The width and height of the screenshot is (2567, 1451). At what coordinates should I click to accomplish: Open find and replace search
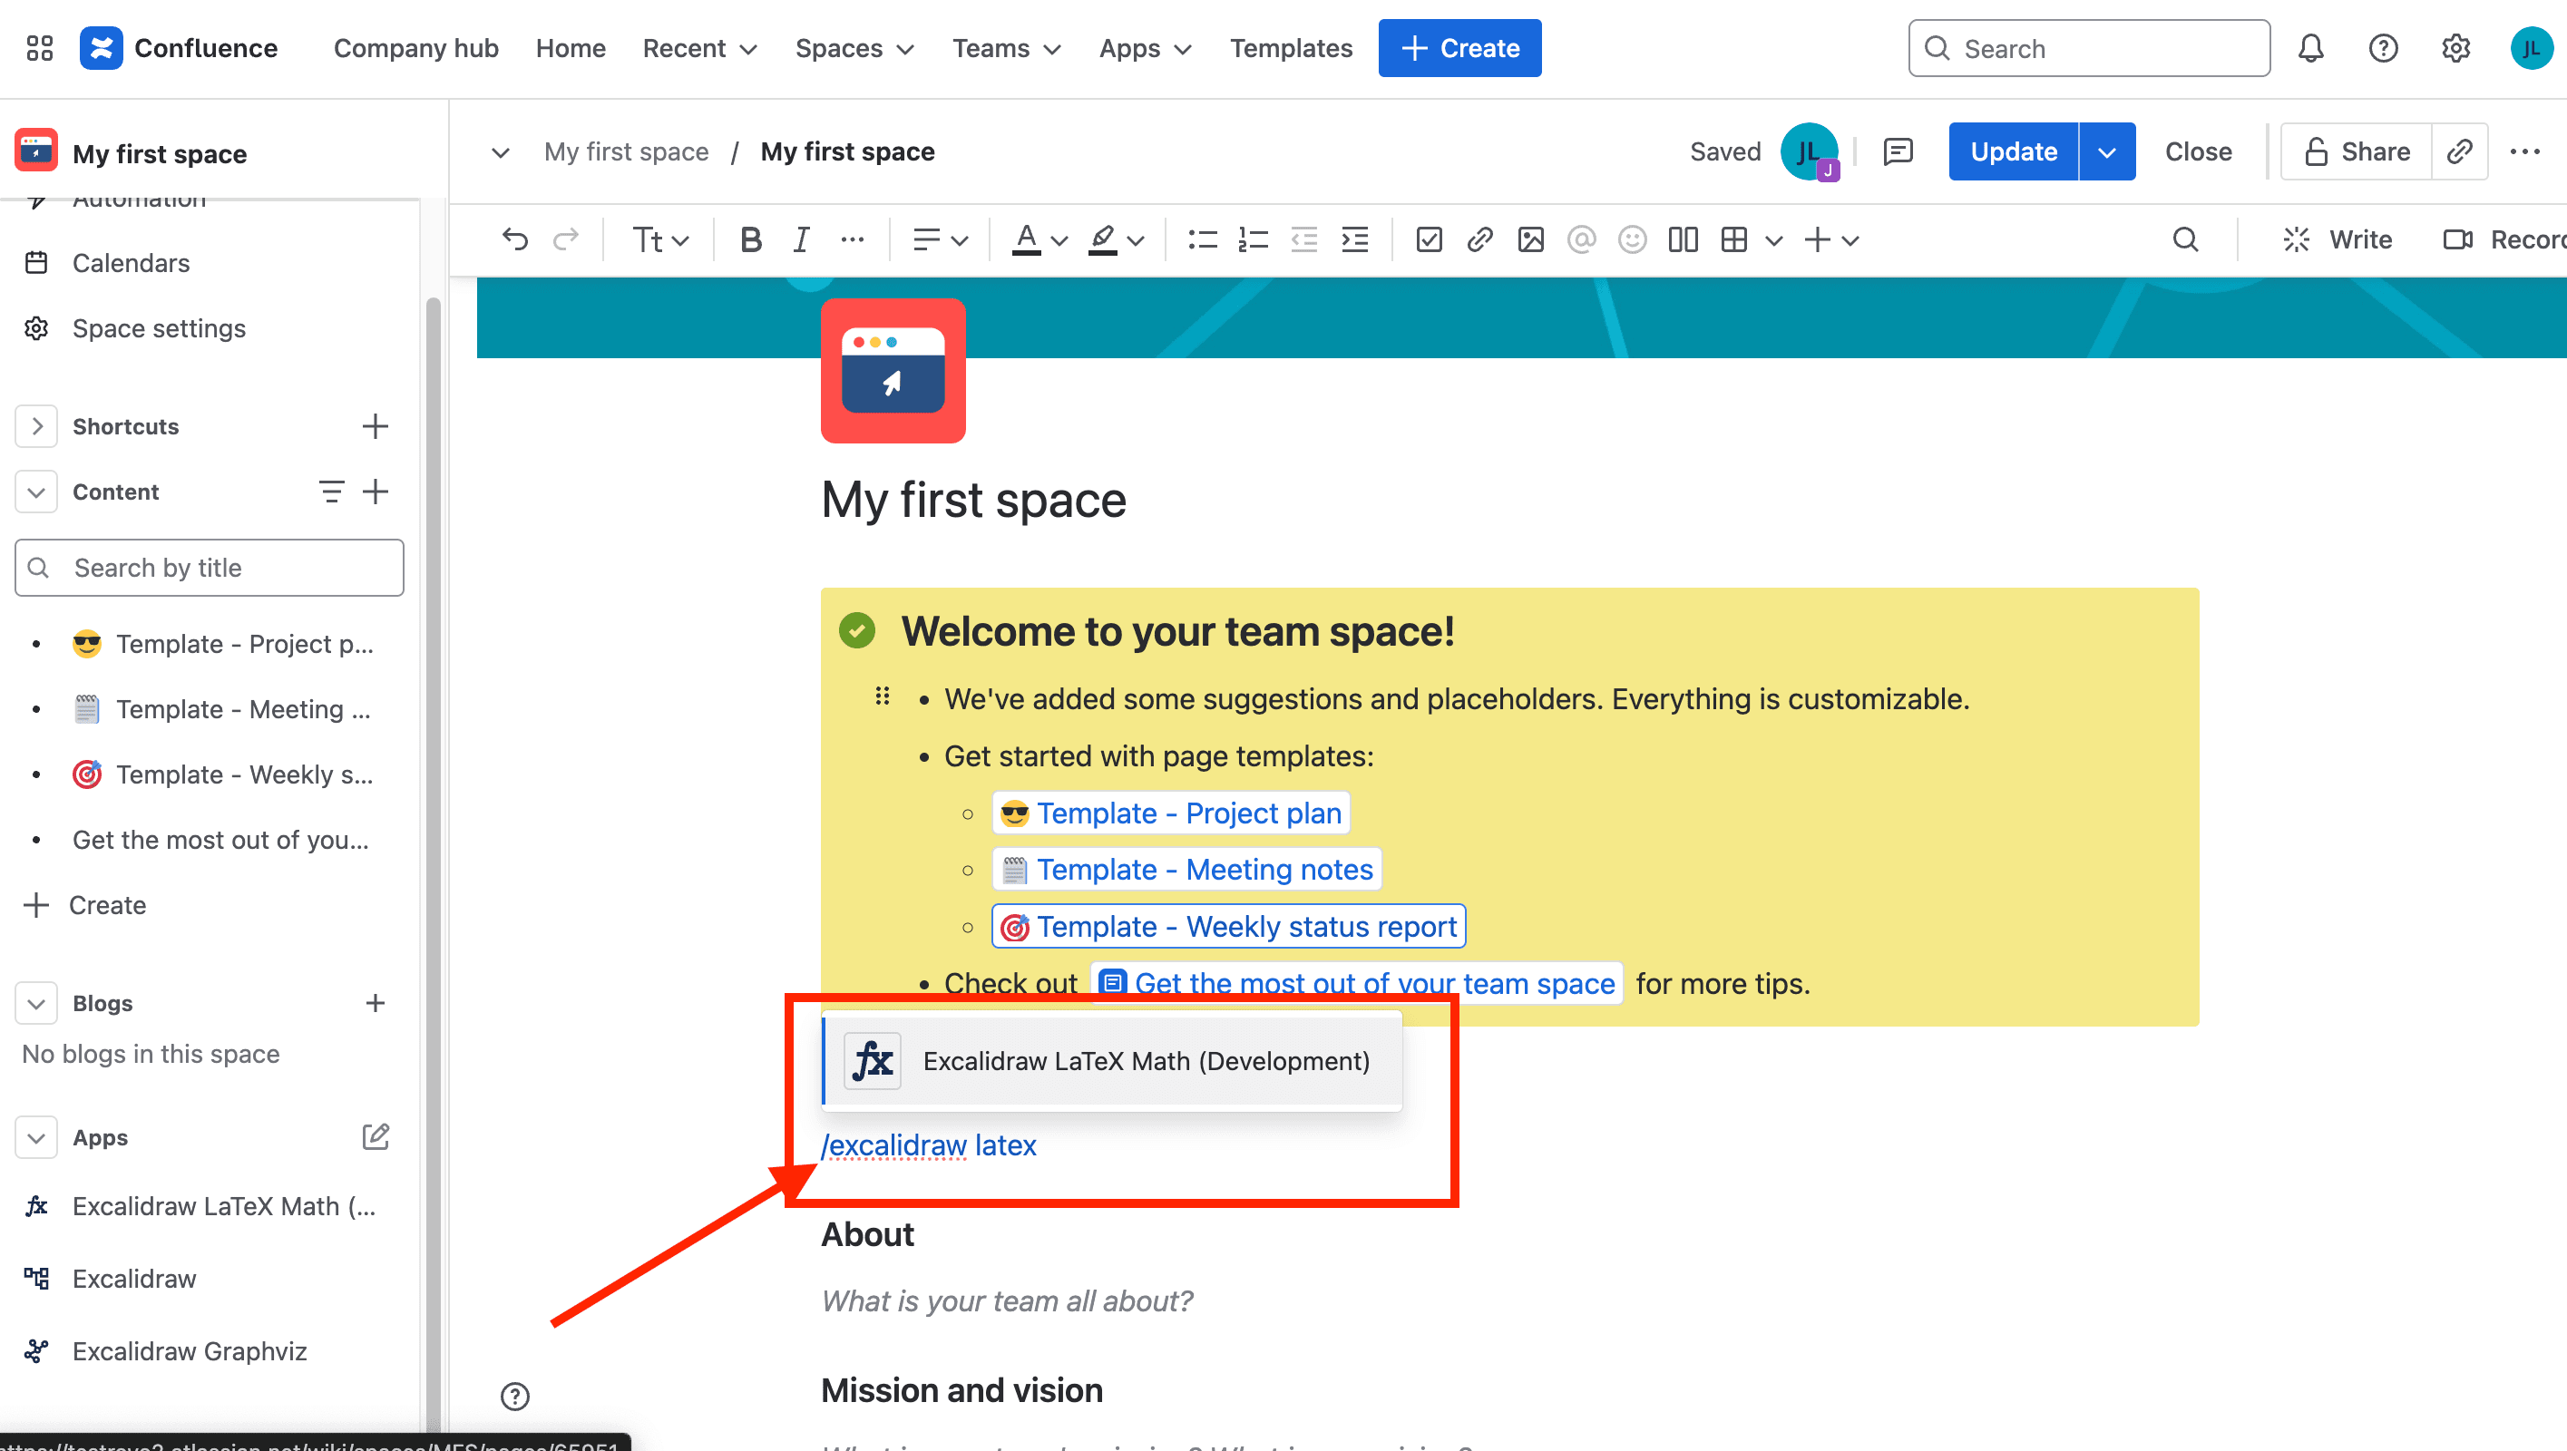2185,239
